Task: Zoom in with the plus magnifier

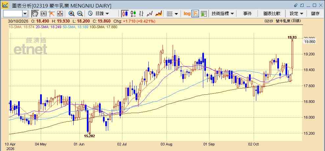Action: (71, 14)
